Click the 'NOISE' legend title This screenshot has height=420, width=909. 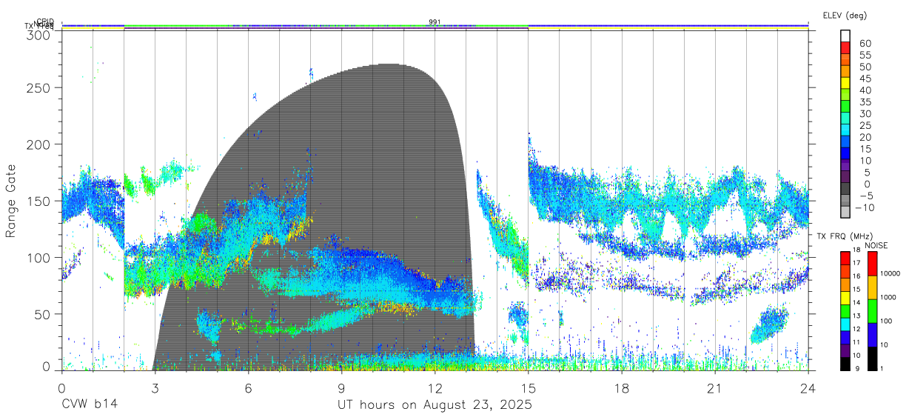876,245
